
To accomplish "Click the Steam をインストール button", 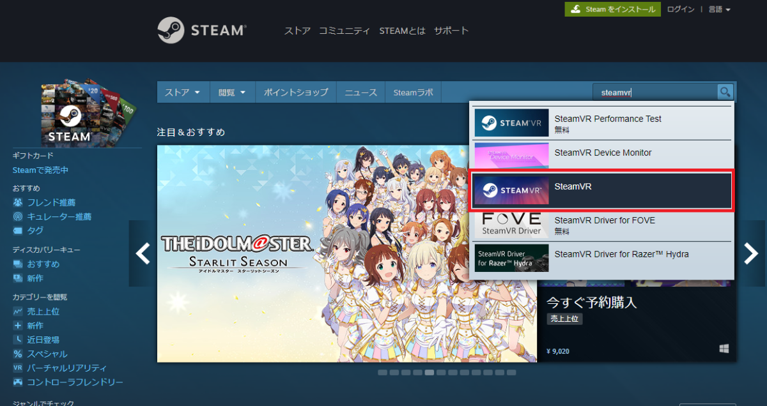I will pos(612,10).
